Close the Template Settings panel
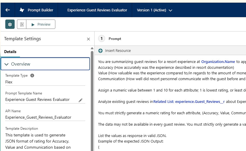The image size is (246, 151). coord(88,39)
